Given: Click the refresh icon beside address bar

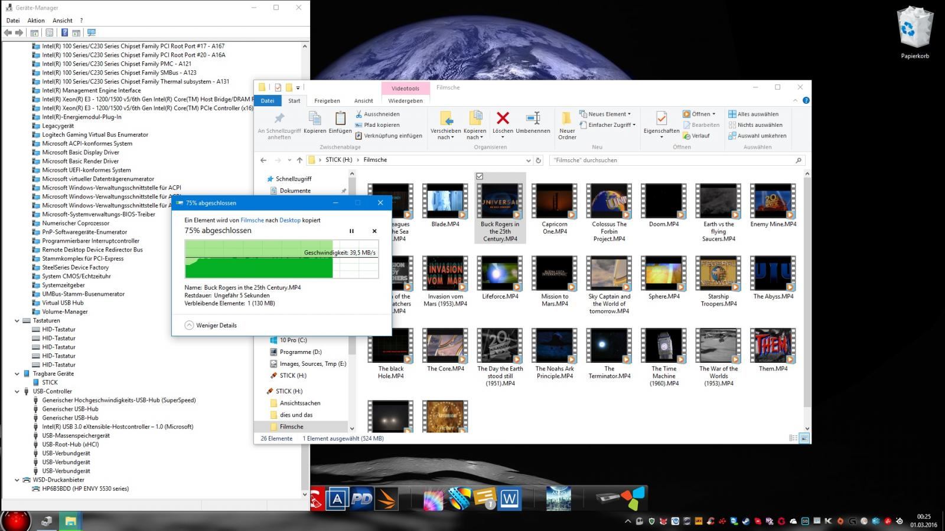Looking at the screenshot, I should tap(538, 160).
